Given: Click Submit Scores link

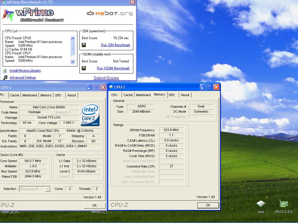Looking at the screenshot, I should 106,78.
